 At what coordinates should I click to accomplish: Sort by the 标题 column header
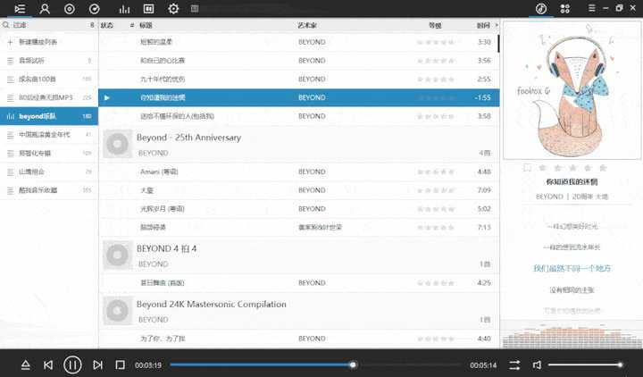click(146, 25)
